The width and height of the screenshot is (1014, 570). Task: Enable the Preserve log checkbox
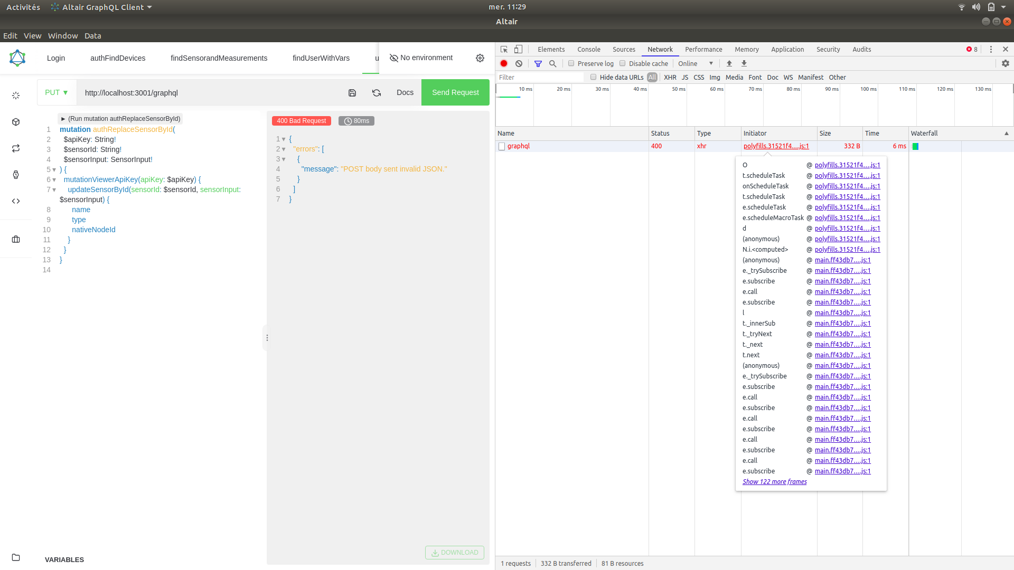(x=571, y=63)
